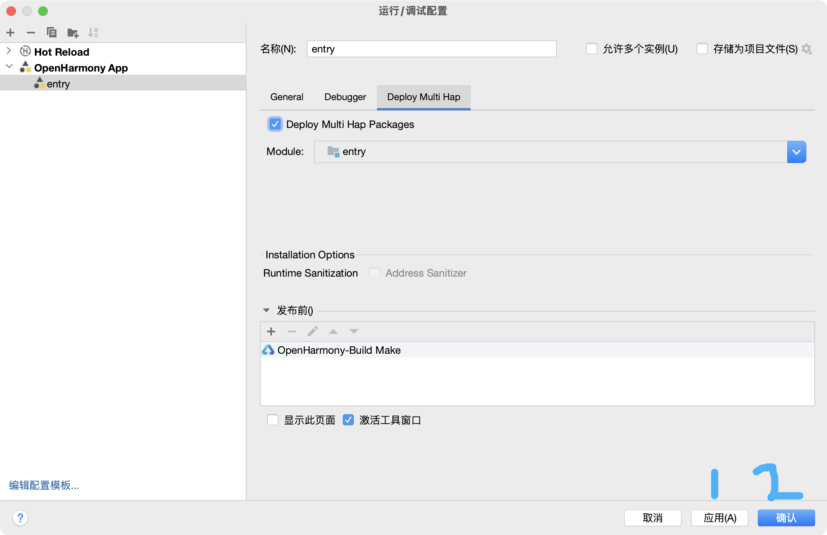This screenshot has height=535, width=827.
Task: Click the create new folder icon
Action: (73, 33)
